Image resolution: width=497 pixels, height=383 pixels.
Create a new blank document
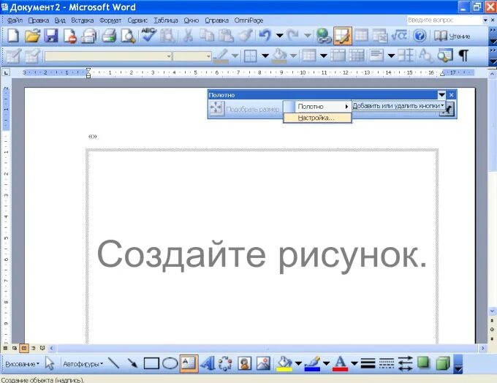(12, 36)
